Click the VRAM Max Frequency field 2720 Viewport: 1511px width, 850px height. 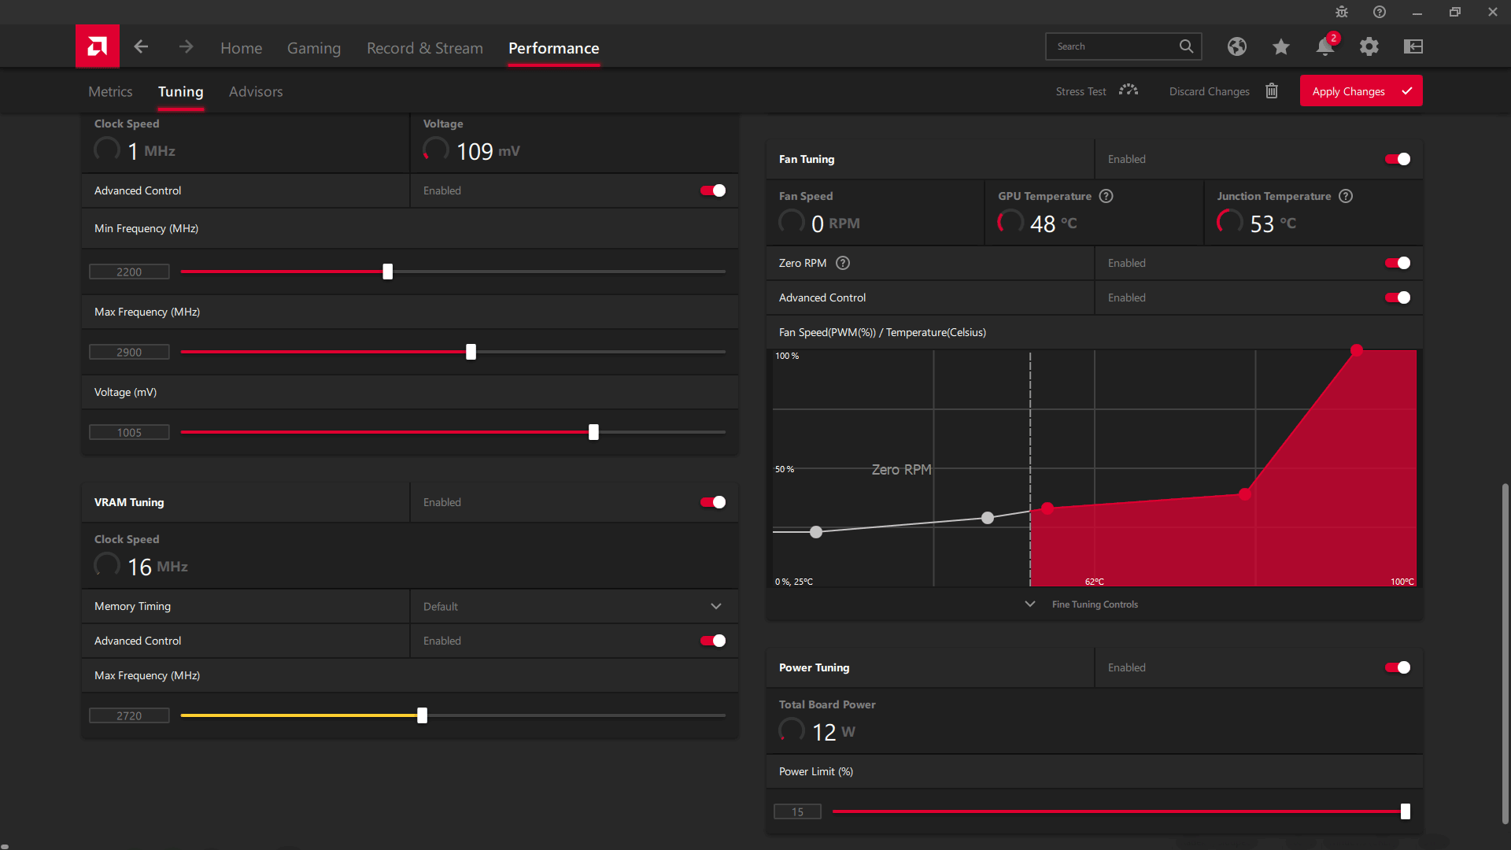coord(129,715)
